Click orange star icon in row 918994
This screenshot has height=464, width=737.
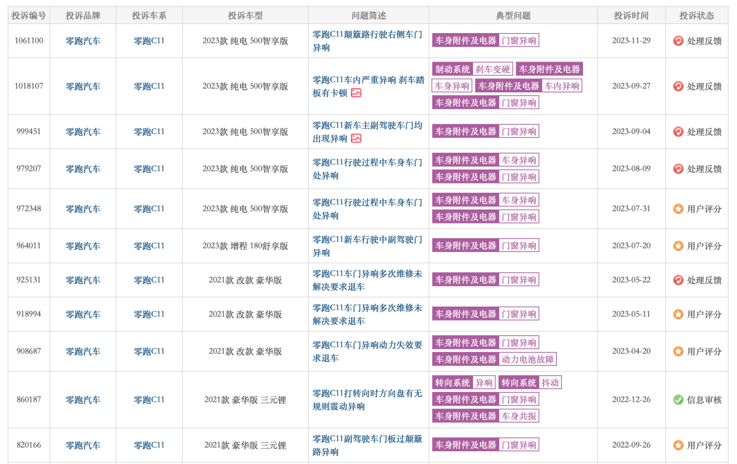point(678,314)
